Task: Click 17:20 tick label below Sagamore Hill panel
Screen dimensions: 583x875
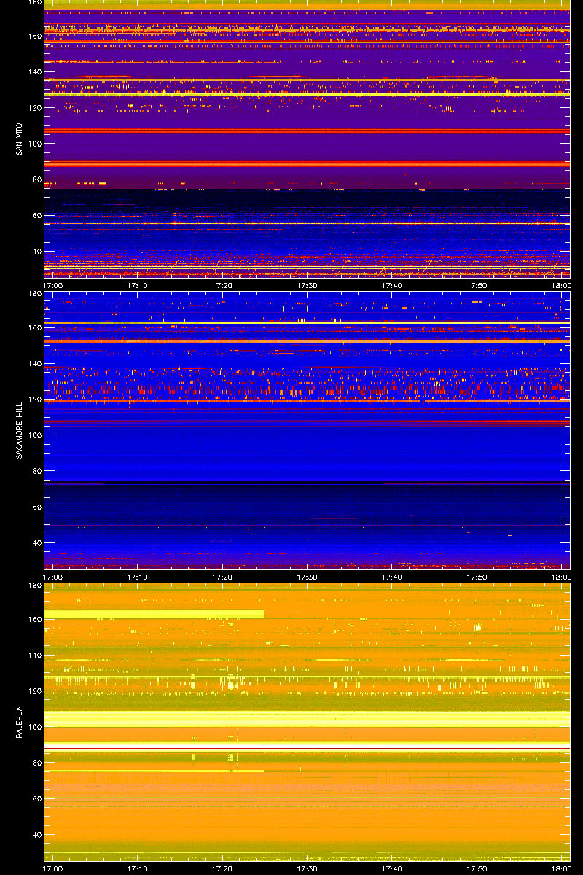Action: pos(223,577)
